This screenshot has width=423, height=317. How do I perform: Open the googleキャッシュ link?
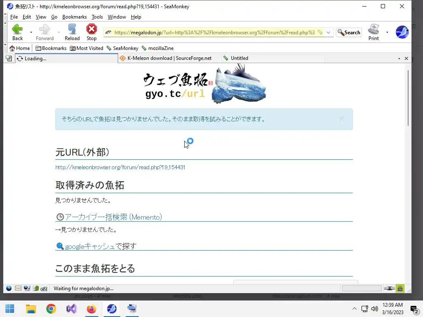coord(90,246)
